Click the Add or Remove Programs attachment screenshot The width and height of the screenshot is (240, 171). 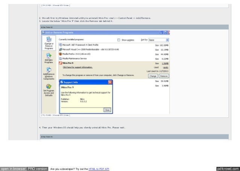(x=105, y=72)
